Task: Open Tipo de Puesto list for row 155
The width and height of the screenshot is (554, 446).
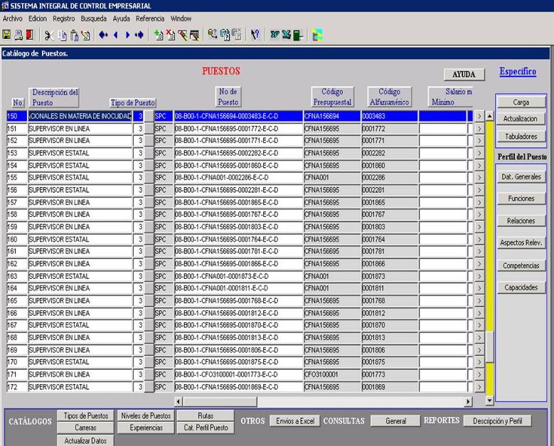Action: tap(149, 178)
